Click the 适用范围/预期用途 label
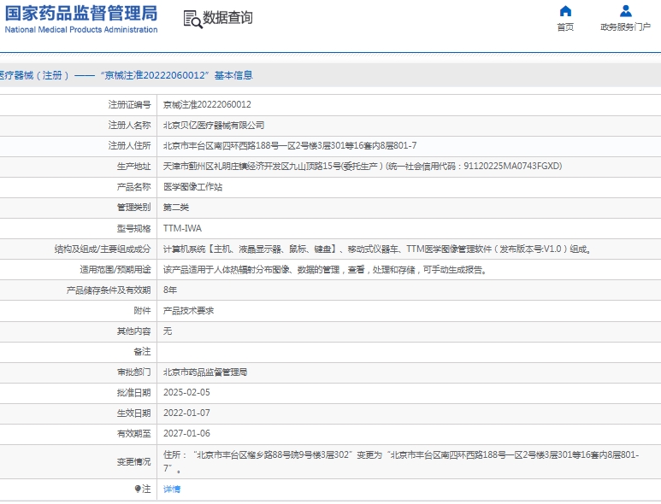The width and height of the screenshot is (661, 504). click(115, 269)
